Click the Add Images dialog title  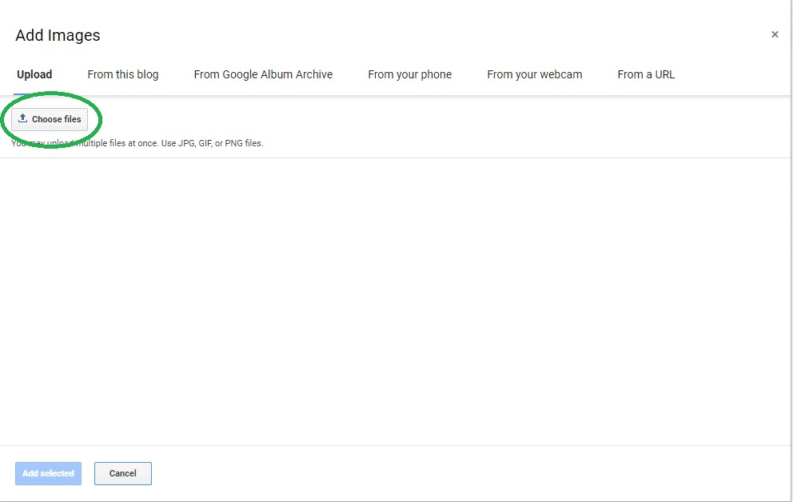pos(58,35)
